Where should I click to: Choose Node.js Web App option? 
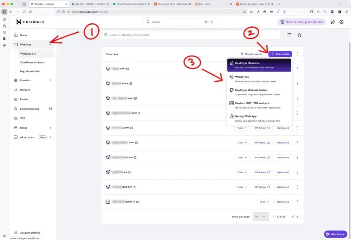pyautogui.click(x=259, y=118)
